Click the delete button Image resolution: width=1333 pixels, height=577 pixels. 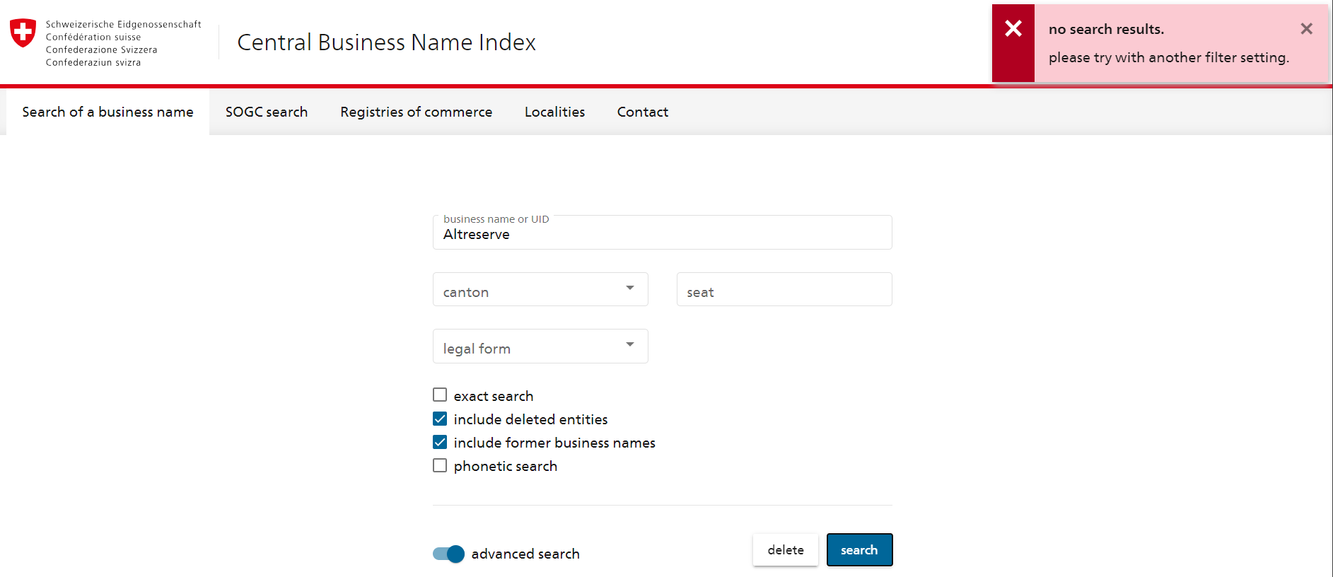[785, 550]
